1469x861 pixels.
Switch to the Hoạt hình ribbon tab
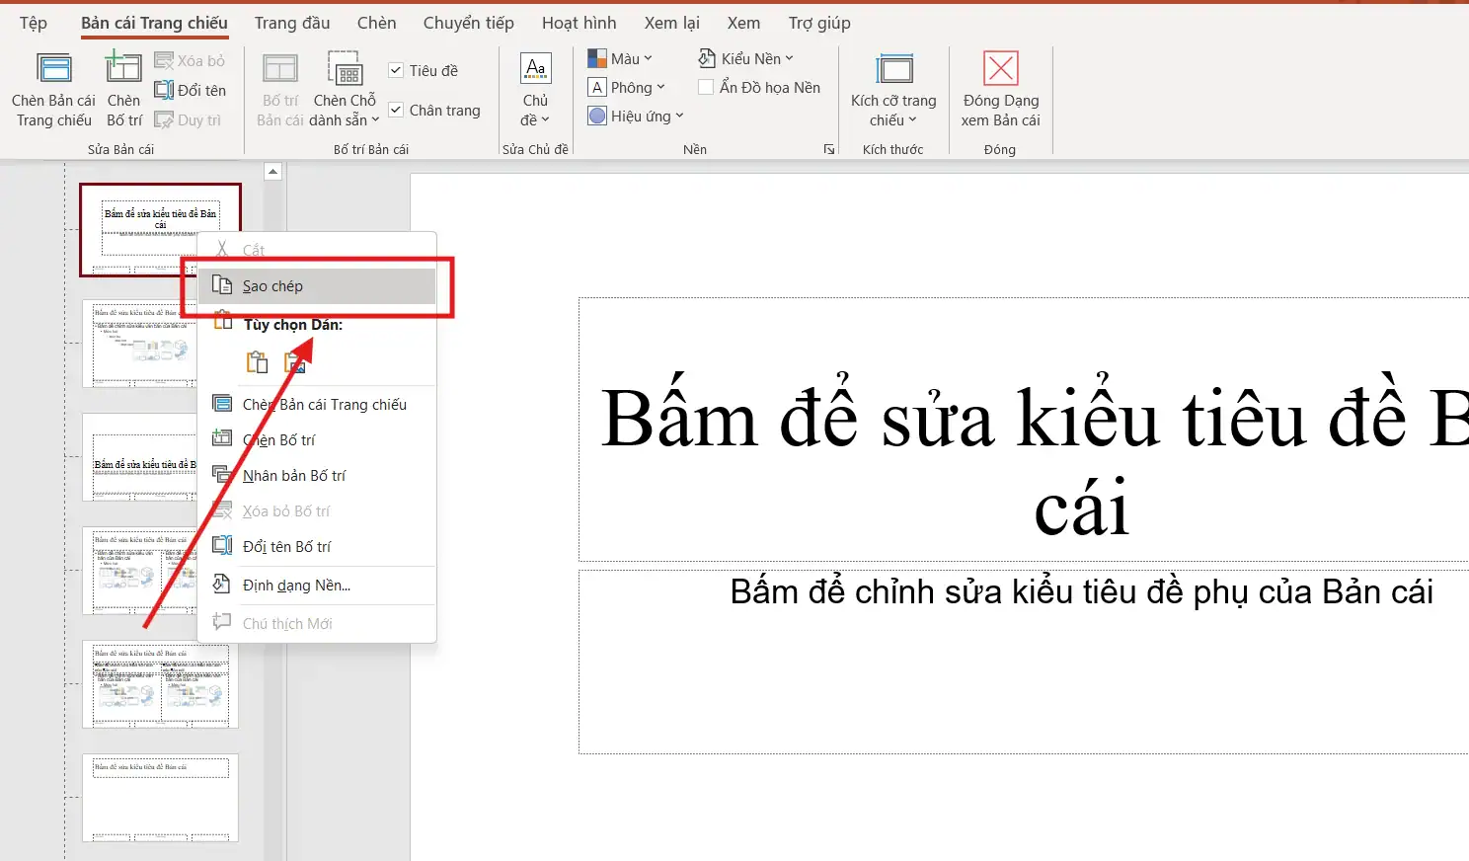[x=580, y=22]
